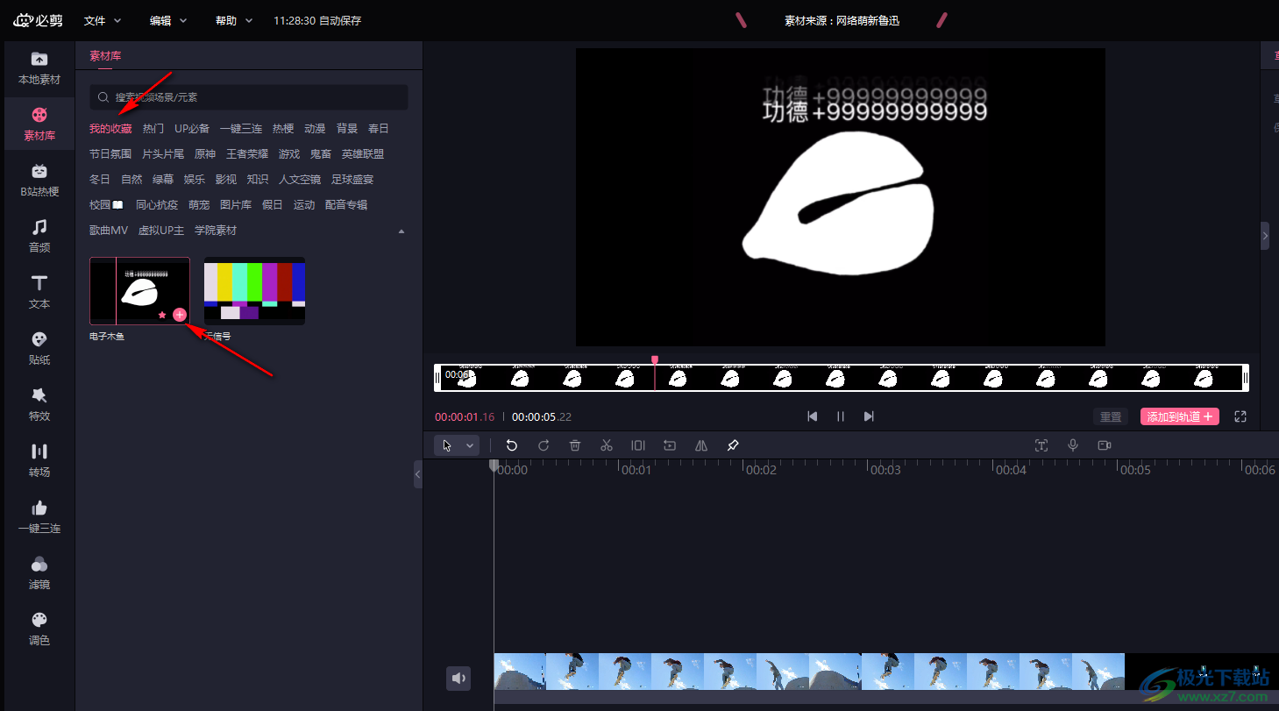Click the timeline playhead at 00:00
The image size is (1279, 711).
(x=494, y=466)
